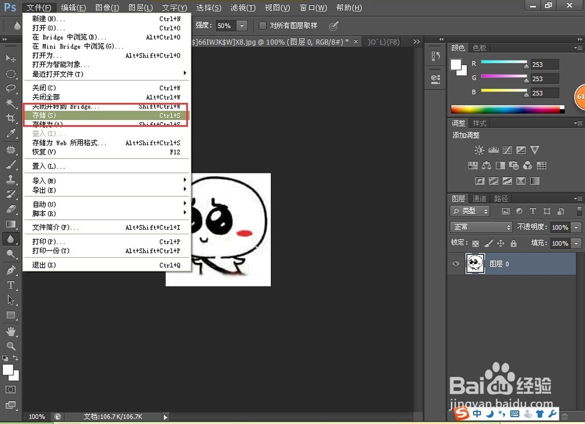
Task: Hide 图层 0 using its eye toggle
Action: point(456,264)
